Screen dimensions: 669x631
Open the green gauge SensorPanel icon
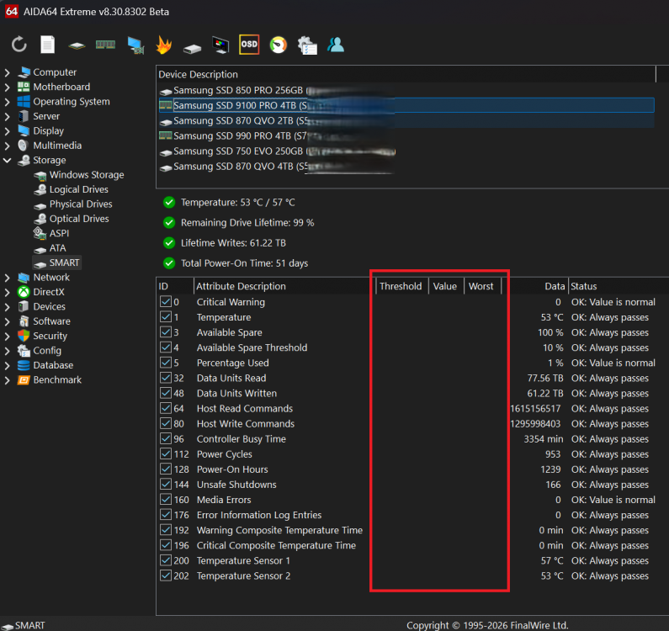[x=279, y=45]
